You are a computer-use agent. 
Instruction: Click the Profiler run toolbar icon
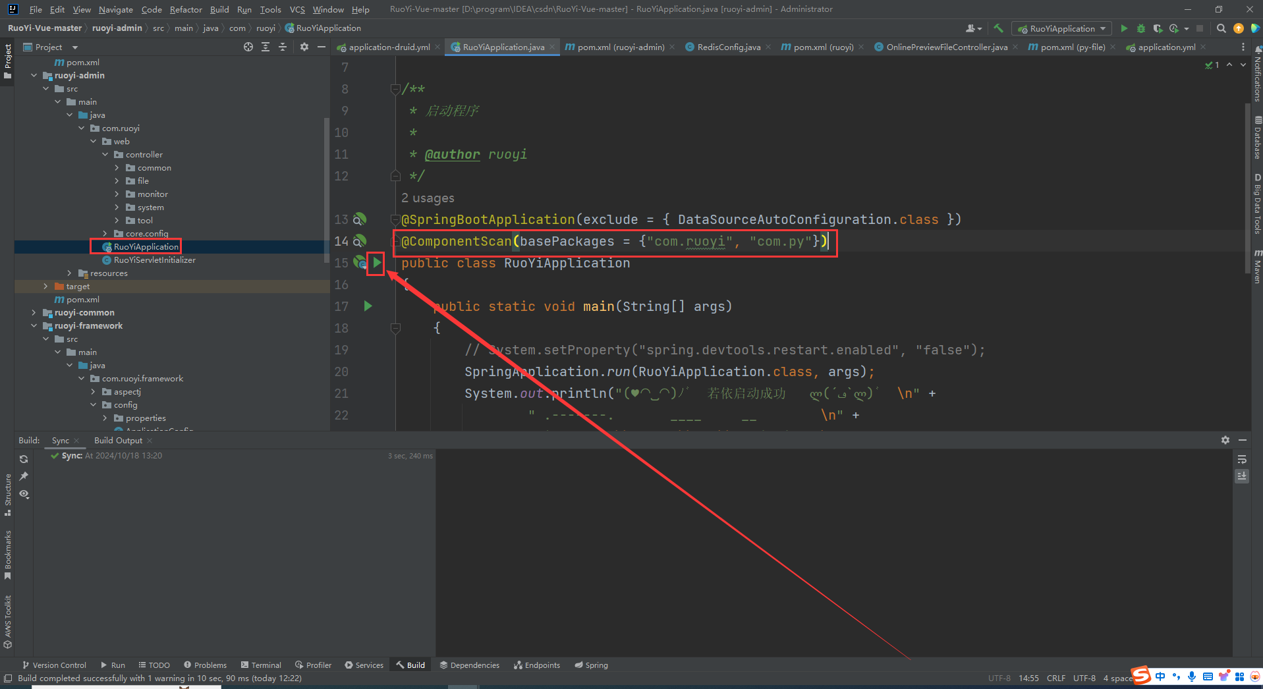click(x=1174, y=28)
